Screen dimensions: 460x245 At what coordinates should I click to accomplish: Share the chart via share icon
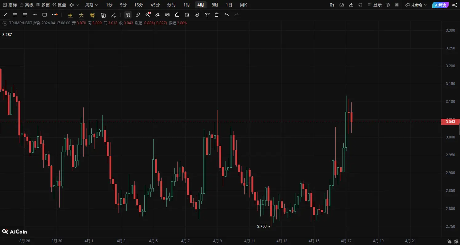[x=454, y=5]
